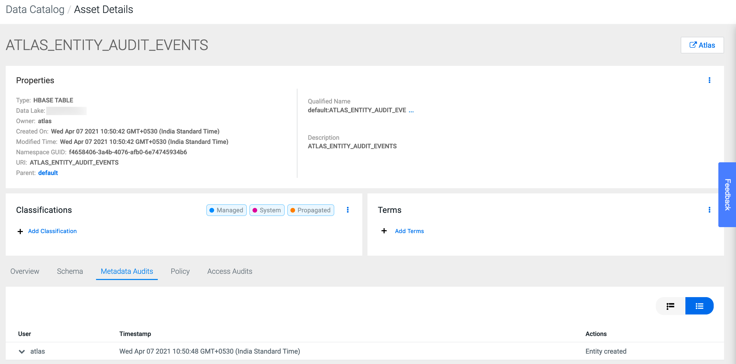Toggle the System classification filter
The image size is (736, 364).
(x=267, y=210)
